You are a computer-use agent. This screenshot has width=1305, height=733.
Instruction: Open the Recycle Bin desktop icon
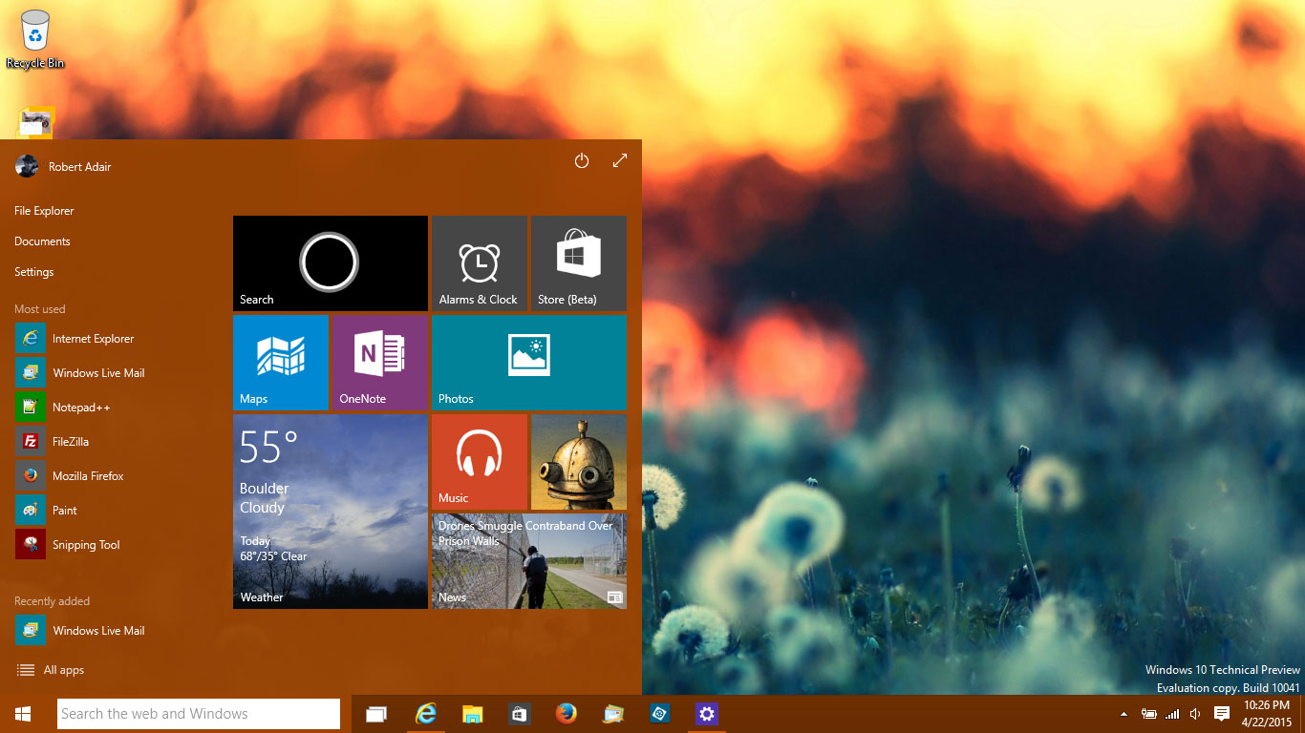coord(35,39)
